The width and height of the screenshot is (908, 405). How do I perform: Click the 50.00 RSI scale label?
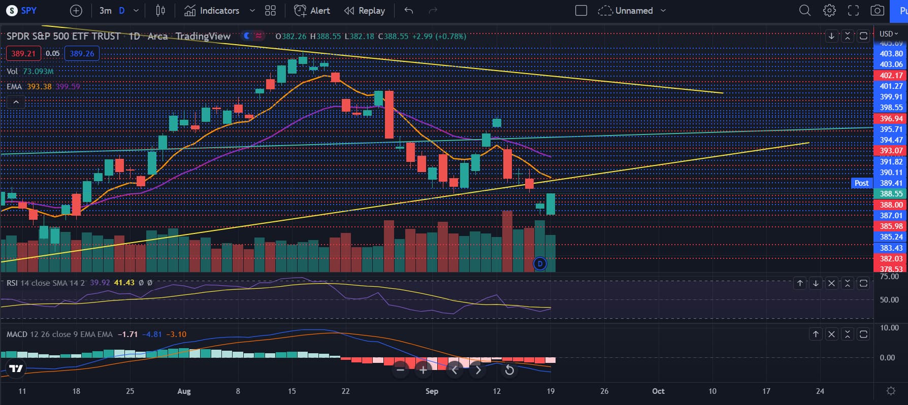(889, 300)
